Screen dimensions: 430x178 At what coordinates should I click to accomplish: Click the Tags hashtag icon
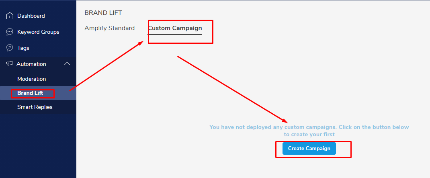pyautogui.click(x=10, y=48)
